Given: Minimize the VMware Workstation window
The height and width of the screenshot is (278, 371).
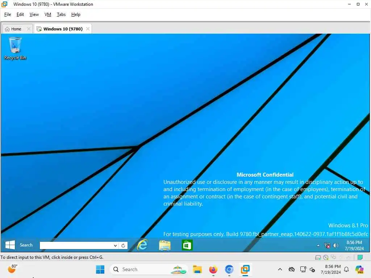Looking at the screenshot, I should [349, 4].
